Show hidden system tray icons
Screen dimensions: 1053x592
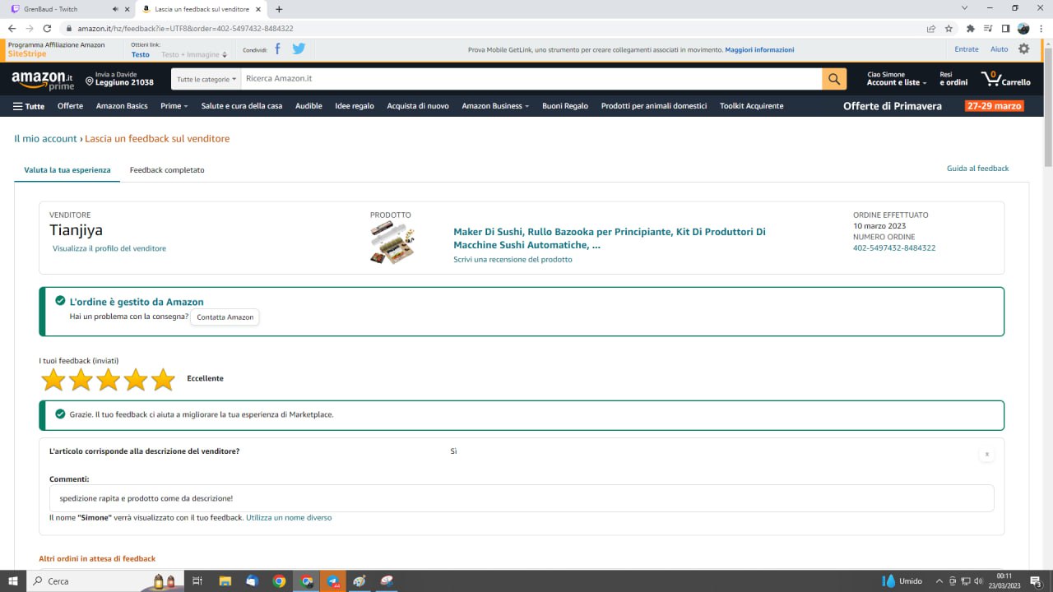click(939, 581)
